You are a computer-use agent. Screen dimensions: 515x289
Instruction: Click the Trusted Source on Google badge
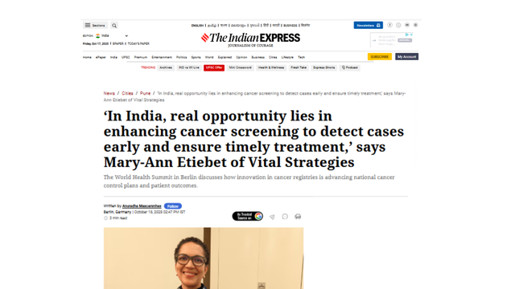(248, 216)
